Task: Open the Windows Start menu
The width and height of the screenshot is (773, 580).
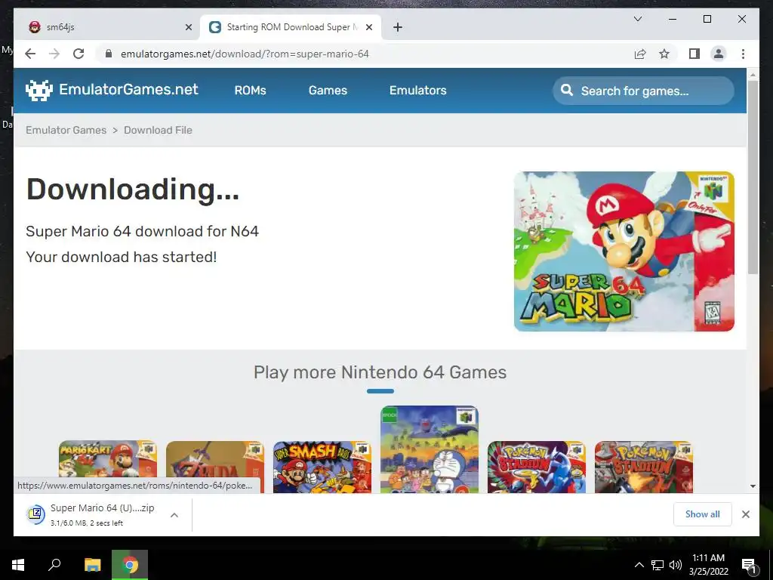Action: coord(18,565)
